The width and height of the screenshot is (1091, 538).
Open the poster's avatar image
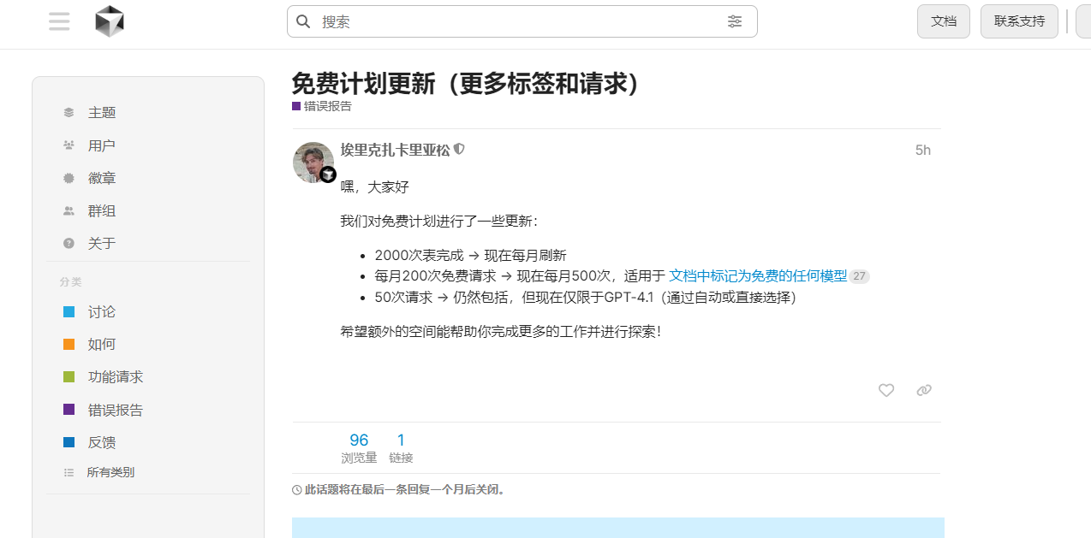coord(313,162)
